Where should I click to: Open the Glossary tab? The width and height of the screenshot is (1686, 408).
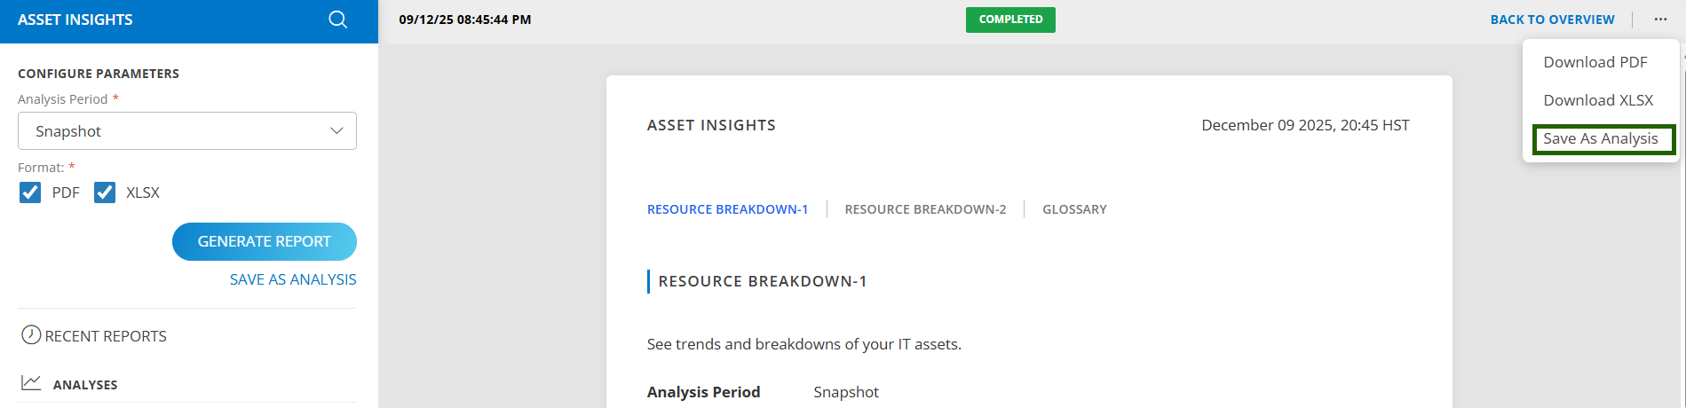1074,209
